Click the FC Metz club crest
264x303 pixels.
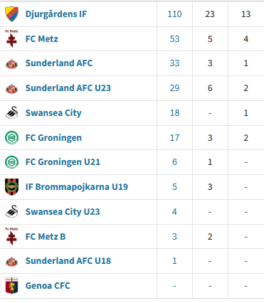[11, 38]
